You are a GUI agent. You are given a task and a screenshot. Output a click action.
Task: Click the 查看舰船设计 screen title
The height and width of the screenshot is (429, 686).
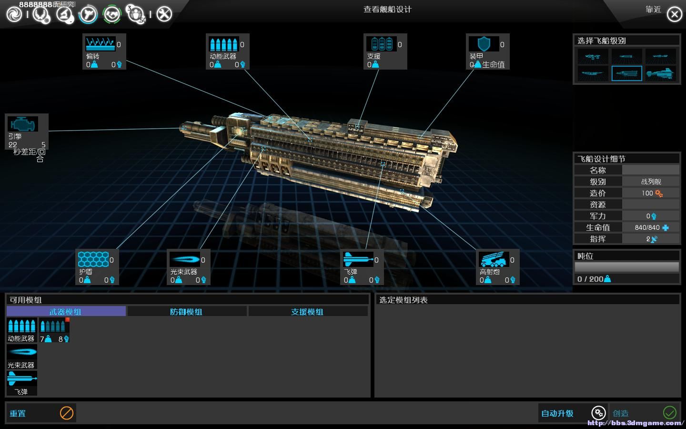[x=387, y=10]
